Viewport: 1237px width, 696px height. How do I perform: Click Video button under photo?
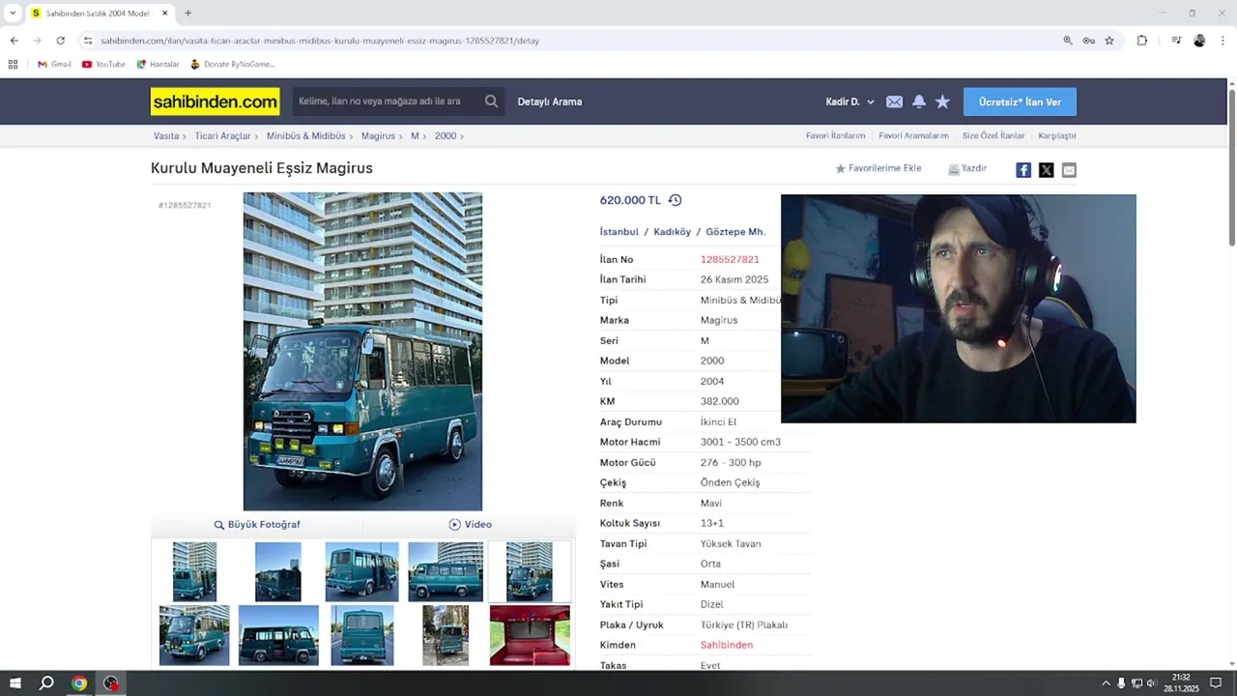click(x=471, y=525)
